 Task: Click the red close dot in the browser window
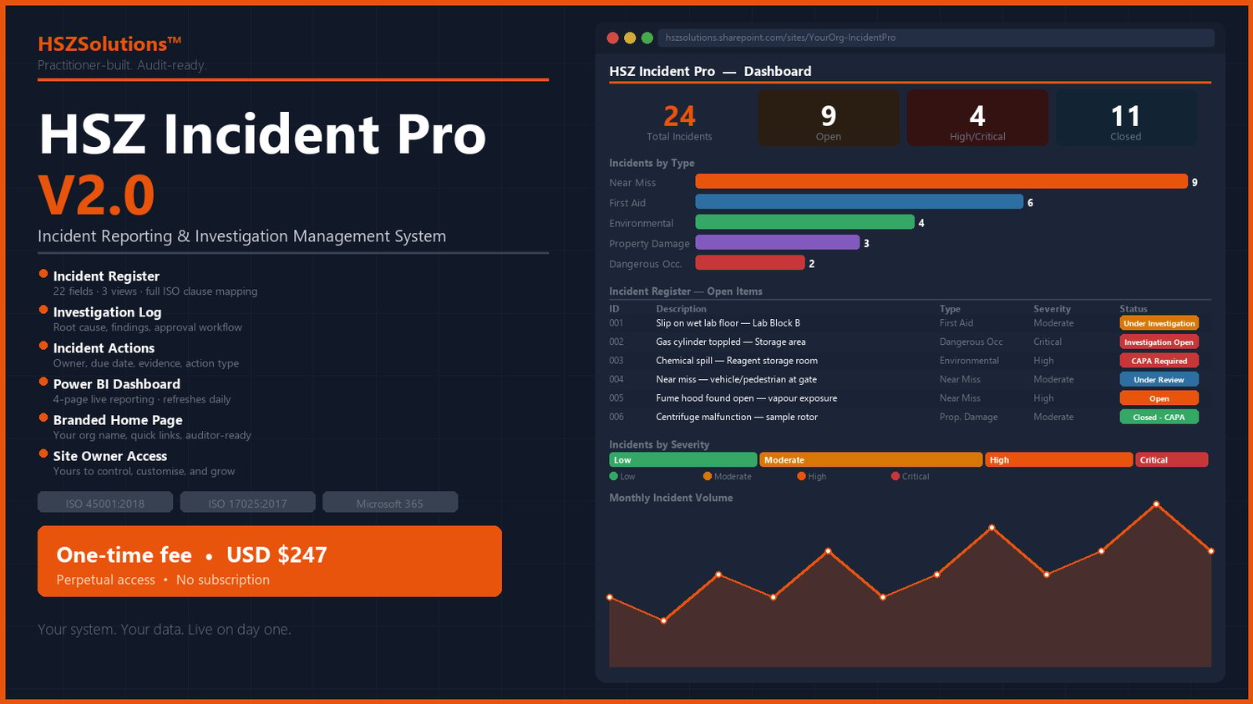coord(612,38)
